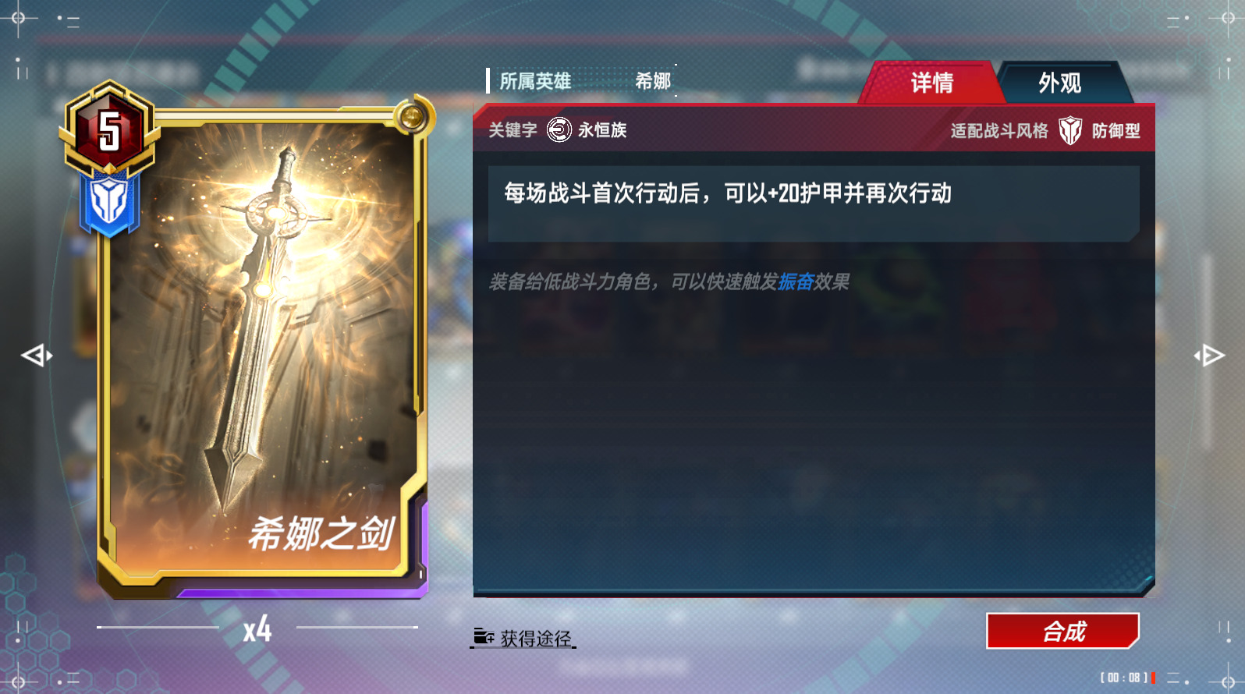Go to previous card with left arrow
The image size is (1245, 694).
[36, 356]
